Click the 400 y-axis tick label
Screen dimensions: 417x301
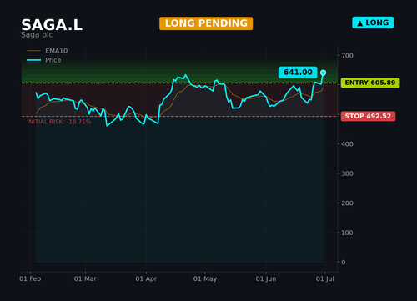(347, 144)
